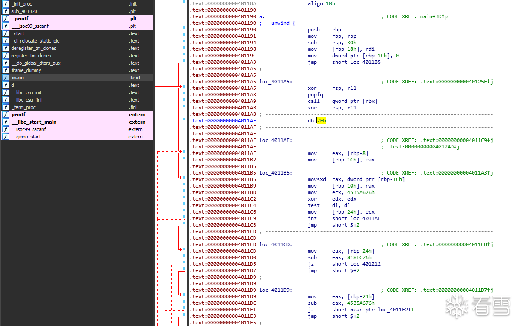Viewport: 517px width, 326px height.
Task: Click constant 4535A676h in mov ecx
Action: pos(361,192)
